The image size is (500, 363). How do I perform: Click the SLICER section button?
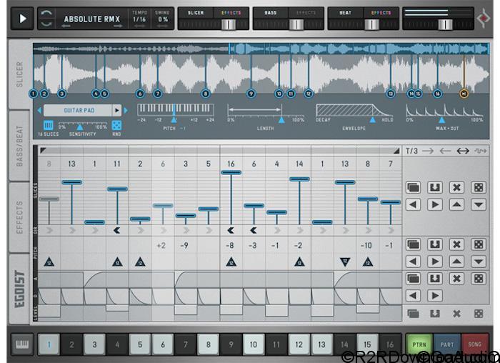196,13
